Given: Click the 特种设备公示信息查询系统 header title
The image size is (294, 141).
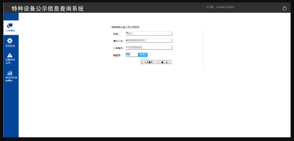Looking at the screenshot, I should click(x=47, y=9).
